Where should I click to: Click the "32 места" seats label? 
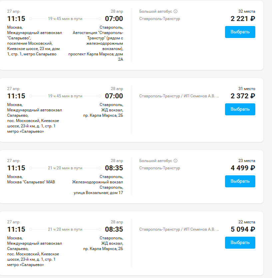[x=247, y=11]
